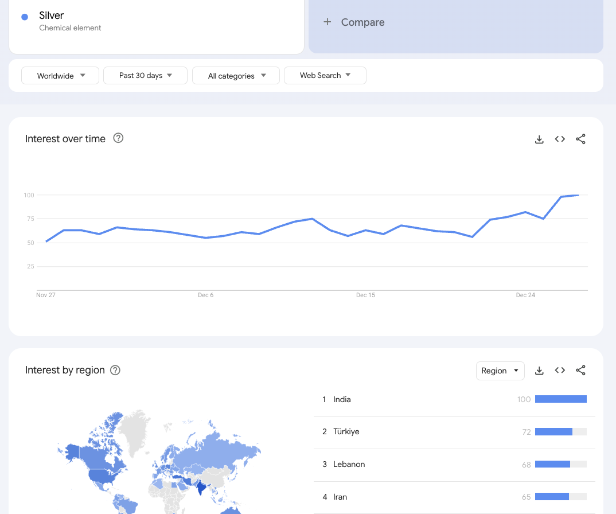Download the Interest over time data
The width and height of the screenshot is (616, 514).
pos(539,139)
